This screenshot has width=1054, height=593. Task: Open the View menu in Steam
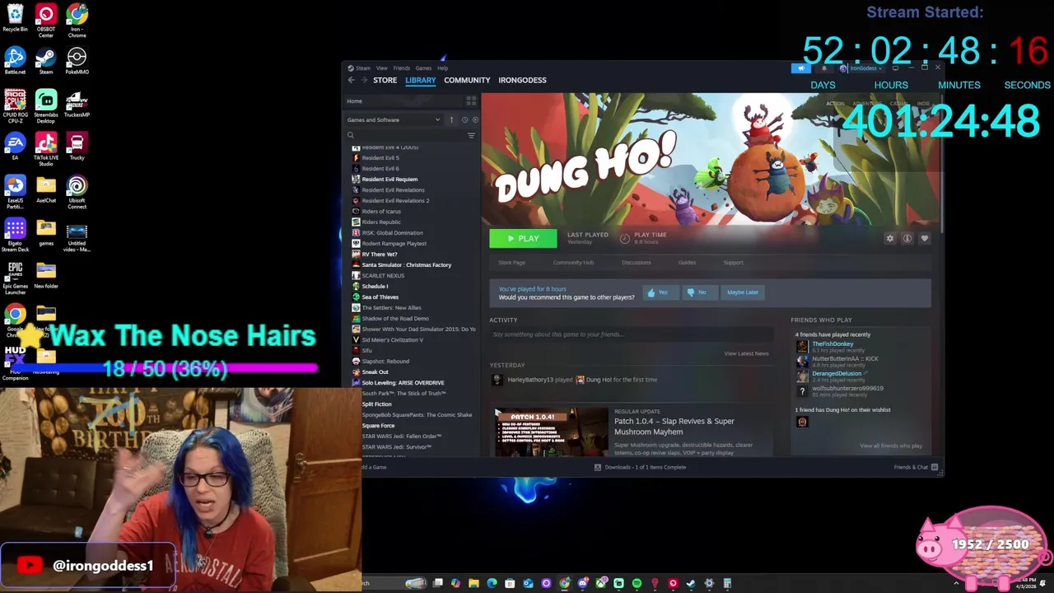(382, 68)
